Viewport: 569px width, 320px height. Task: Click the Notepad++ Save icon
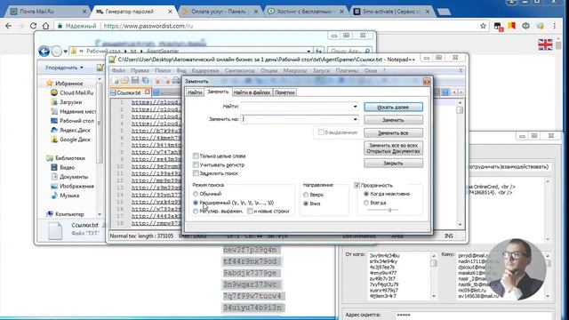135,81
